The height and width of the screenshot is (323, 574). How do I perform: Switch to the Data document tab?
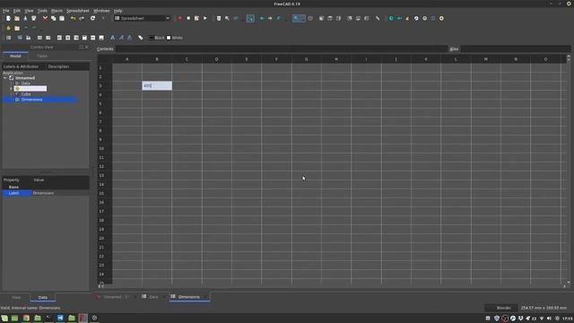[x=153, y=297]
